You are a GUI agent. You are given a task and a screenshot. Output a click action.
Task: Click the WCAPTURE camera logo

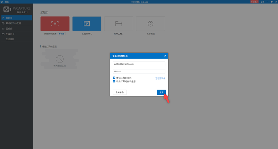pos(7,9)
